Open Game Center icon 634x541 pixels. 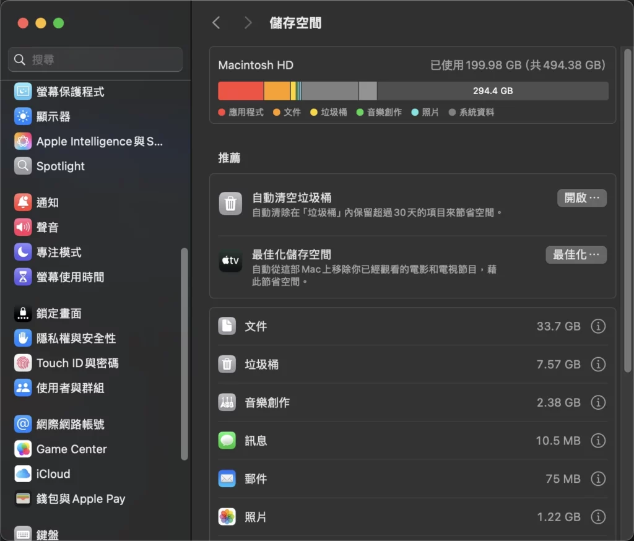[23, 449]
